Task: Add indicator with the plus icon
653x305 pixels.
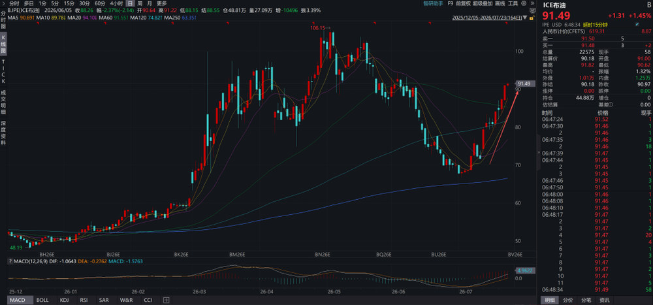Action: pyautogui.click(x=166, y=300)
